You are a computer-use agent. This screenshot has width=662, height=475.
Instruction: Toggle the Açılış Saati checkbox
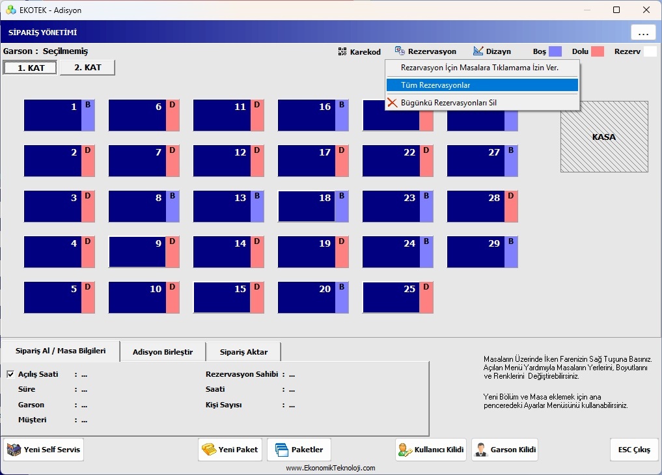coord(10,374)
